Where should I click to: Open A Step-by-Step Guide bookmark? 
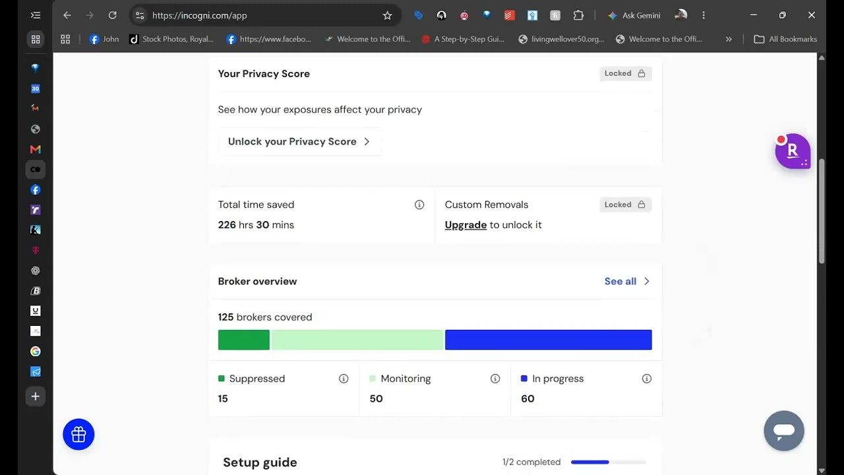tap(463, 39)
